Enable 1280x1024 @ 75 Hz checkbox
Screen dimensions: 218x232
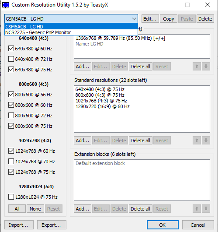point(11,197)
